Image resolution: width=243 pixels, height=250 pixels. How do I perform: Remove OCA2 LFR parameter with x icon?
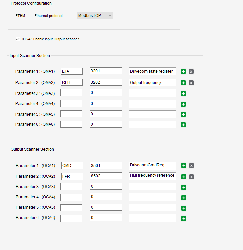pos(191,177)
